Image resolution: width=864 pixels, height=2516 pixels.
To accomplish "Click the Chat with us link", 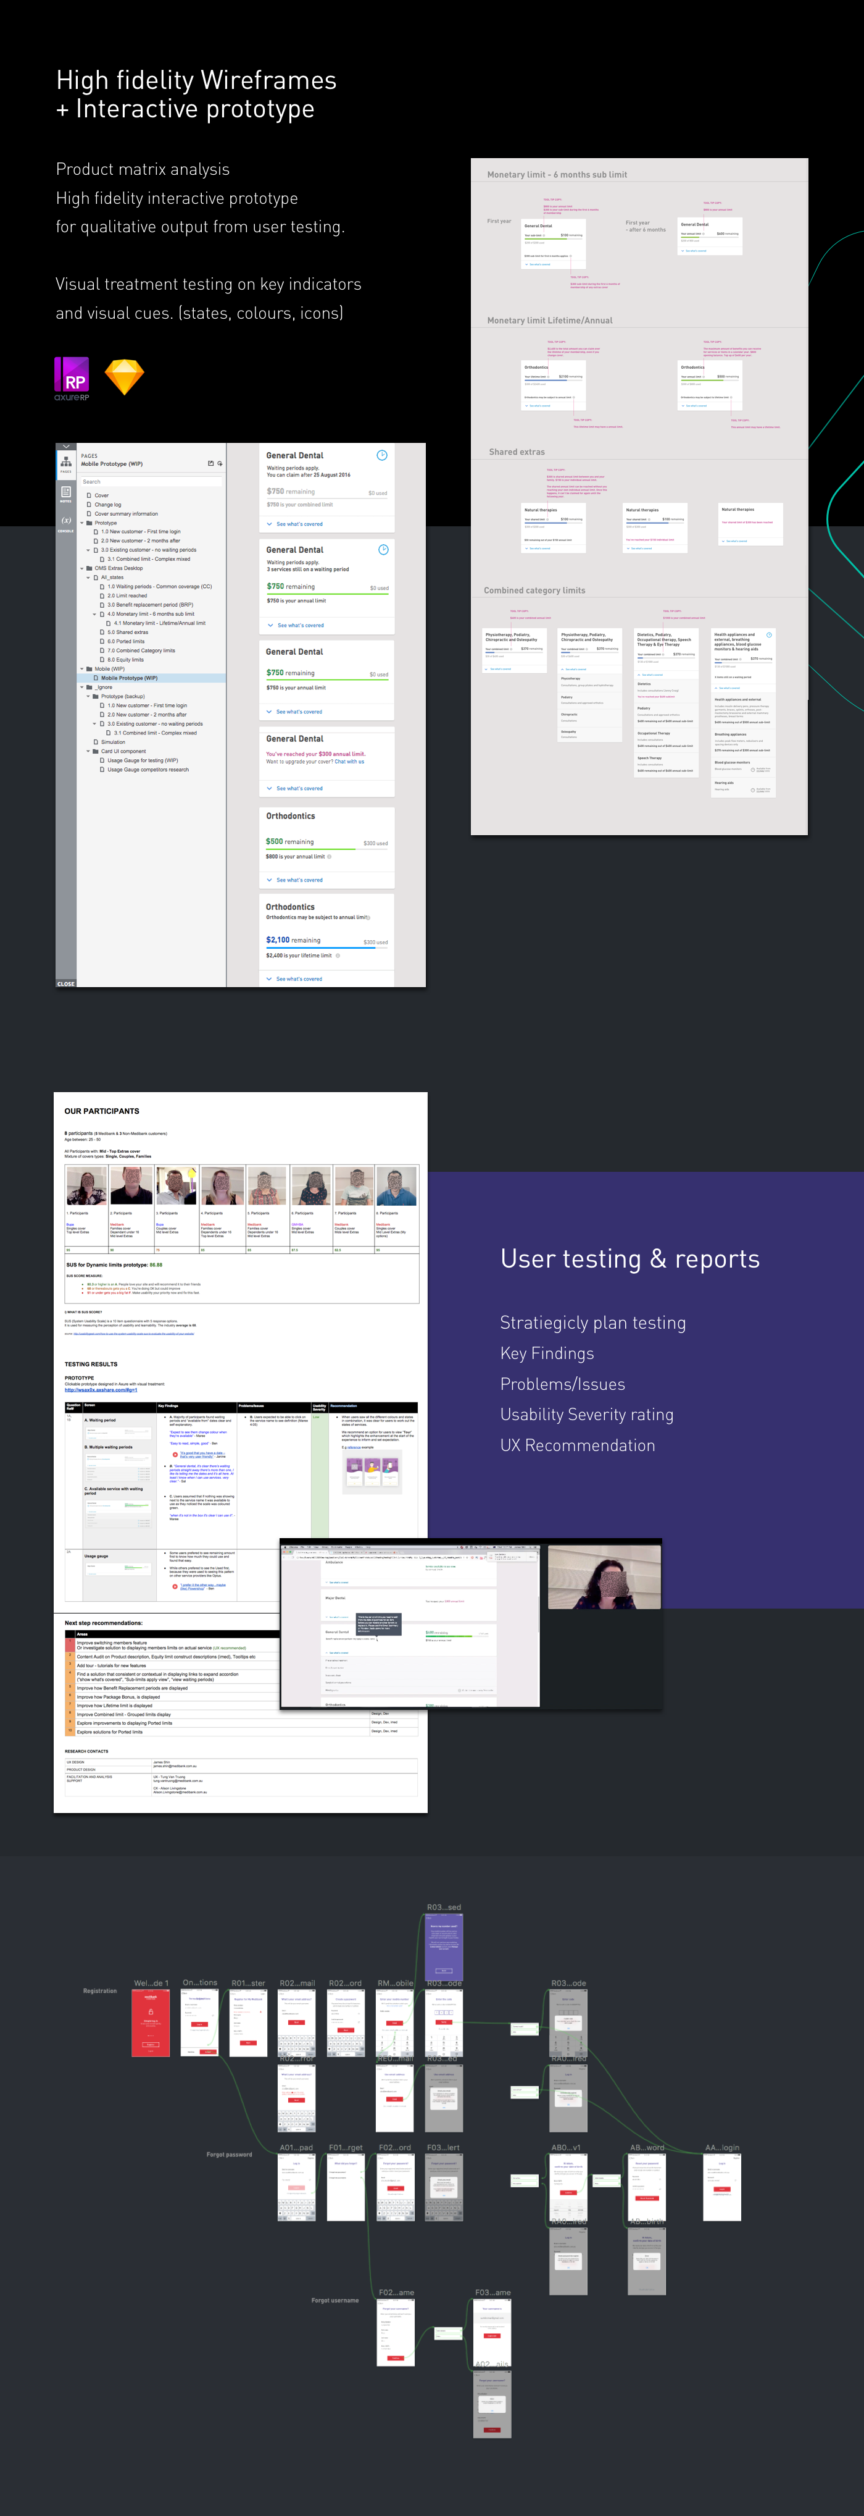I will [349, 762].
